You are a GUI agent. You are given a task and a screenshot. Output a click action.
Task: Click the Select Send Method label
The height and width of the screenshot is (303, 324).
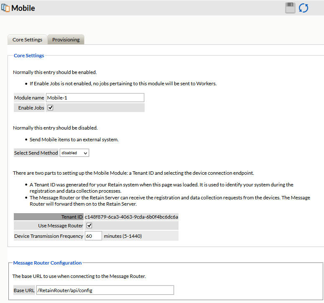coord(36,153)
